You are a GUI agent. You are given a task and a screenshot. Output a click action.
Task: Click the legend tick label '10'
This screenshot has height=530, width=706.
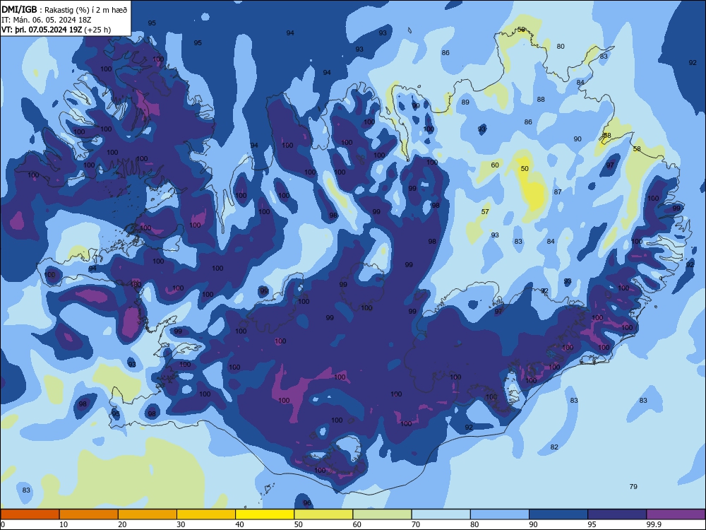(x=64, y=524)
